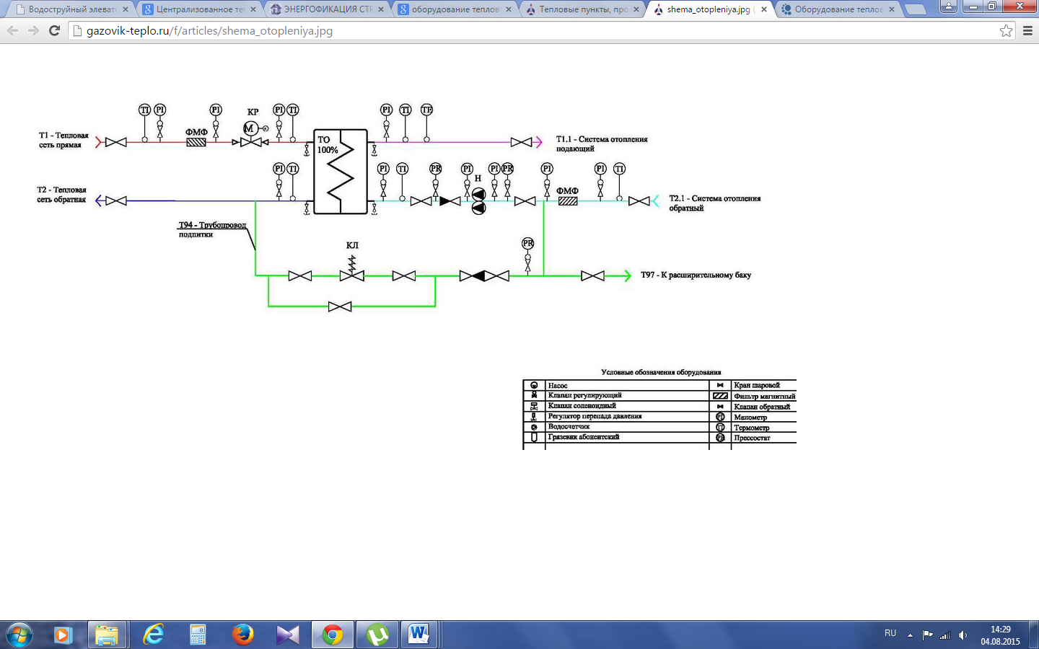Click the pump symbol labeled 'Н'
This screenshot has height=649, width=1039.
(x=478, y=200)
